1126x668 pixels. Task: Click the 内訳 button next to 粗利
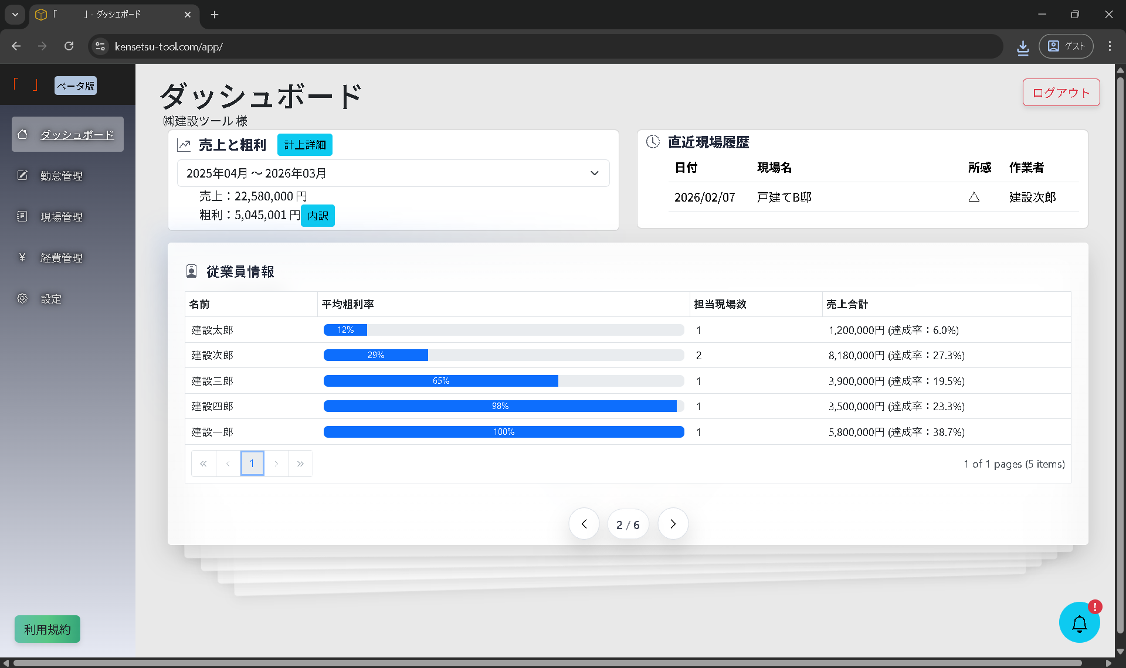[x=318, y=216]
